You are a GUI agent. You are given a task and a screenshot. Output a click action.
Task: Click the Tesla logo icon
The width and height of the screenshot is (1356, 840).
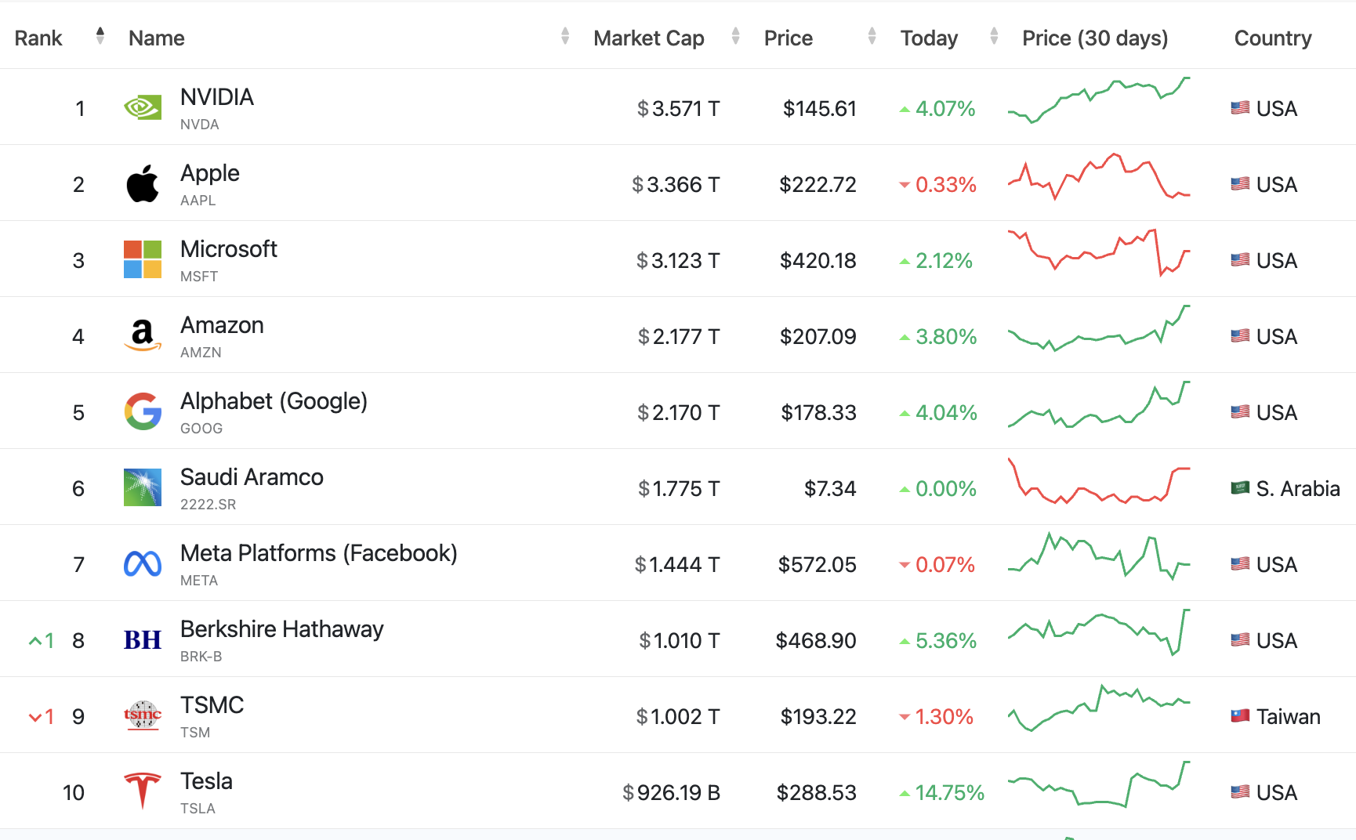tap(143, 790)
